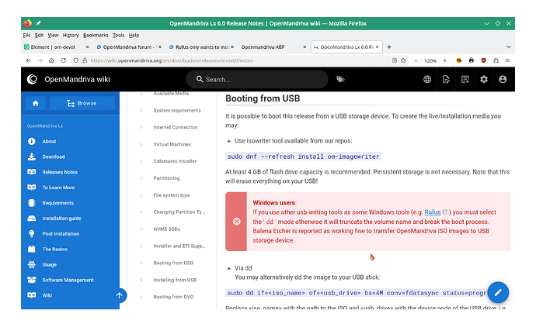The image size is (536, 334).
Task: Open the extensions icon in the toolbar
Action: coord(496,60)
